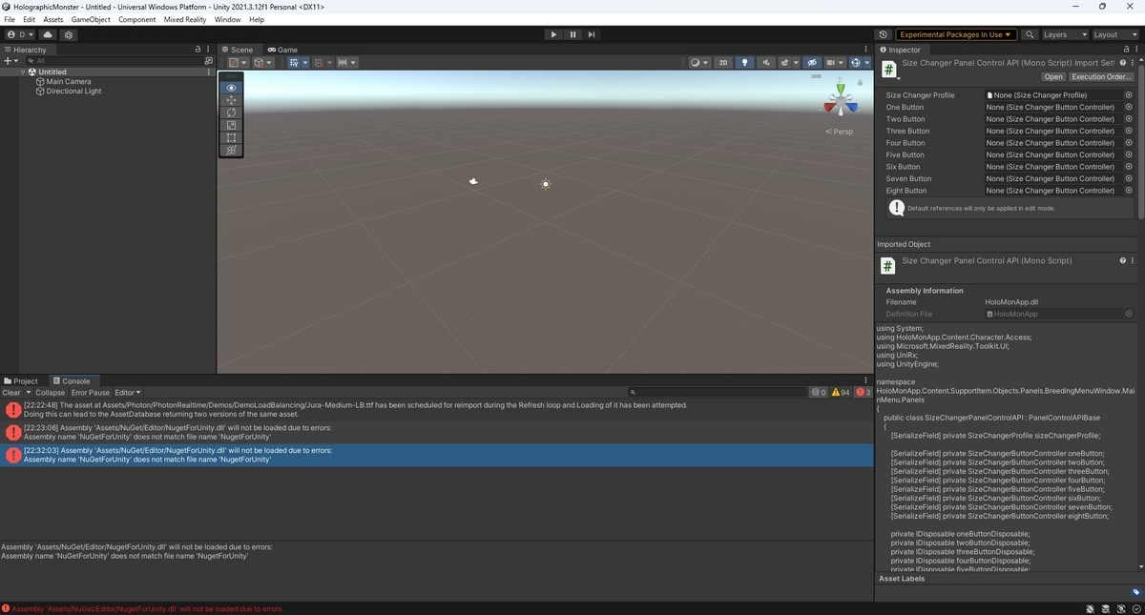This screenshot has width=1145, height=615.
Task: Open the Plastic SCM version control icon
Action: point(69,34)
